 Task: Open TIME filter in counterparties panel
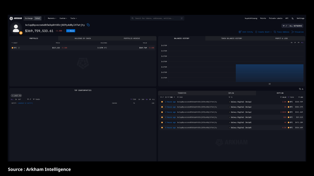point(133,99)
